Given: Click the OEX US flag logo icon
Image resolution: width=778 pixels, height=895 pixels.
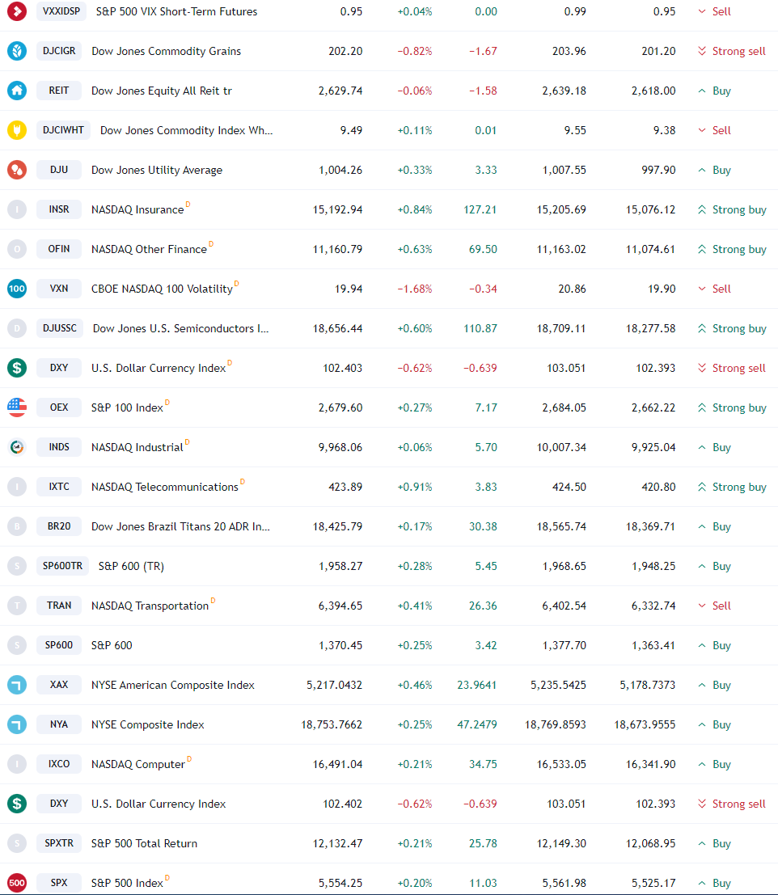Looking at the screenshot, I should (17, 407).
